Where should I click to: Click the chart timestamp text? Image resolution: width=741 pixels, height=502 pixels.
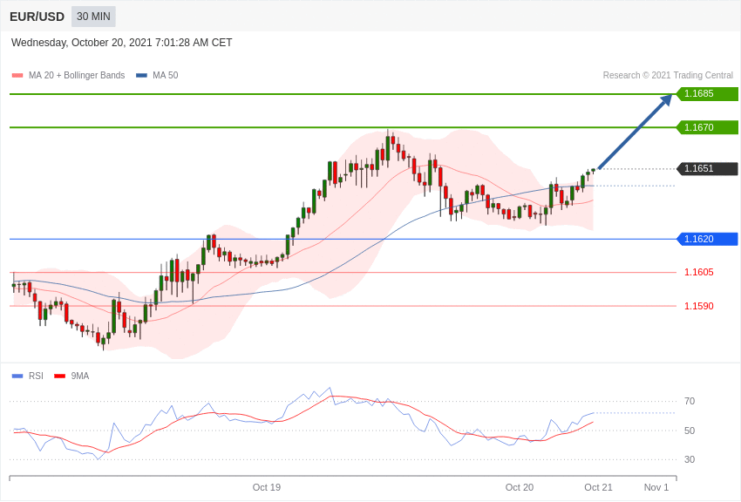click(x=121, y=43)
